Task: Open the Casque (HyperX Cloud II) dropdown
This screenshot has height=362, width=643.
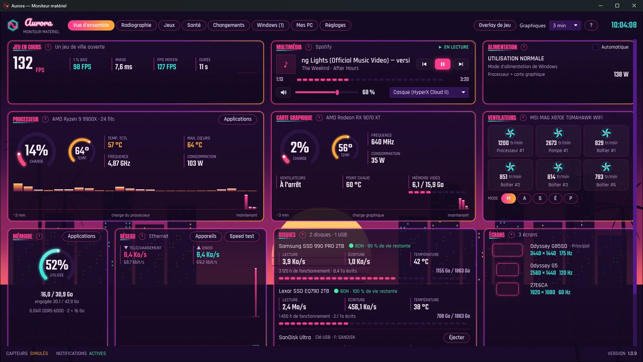Action: (x=429, y=92)
